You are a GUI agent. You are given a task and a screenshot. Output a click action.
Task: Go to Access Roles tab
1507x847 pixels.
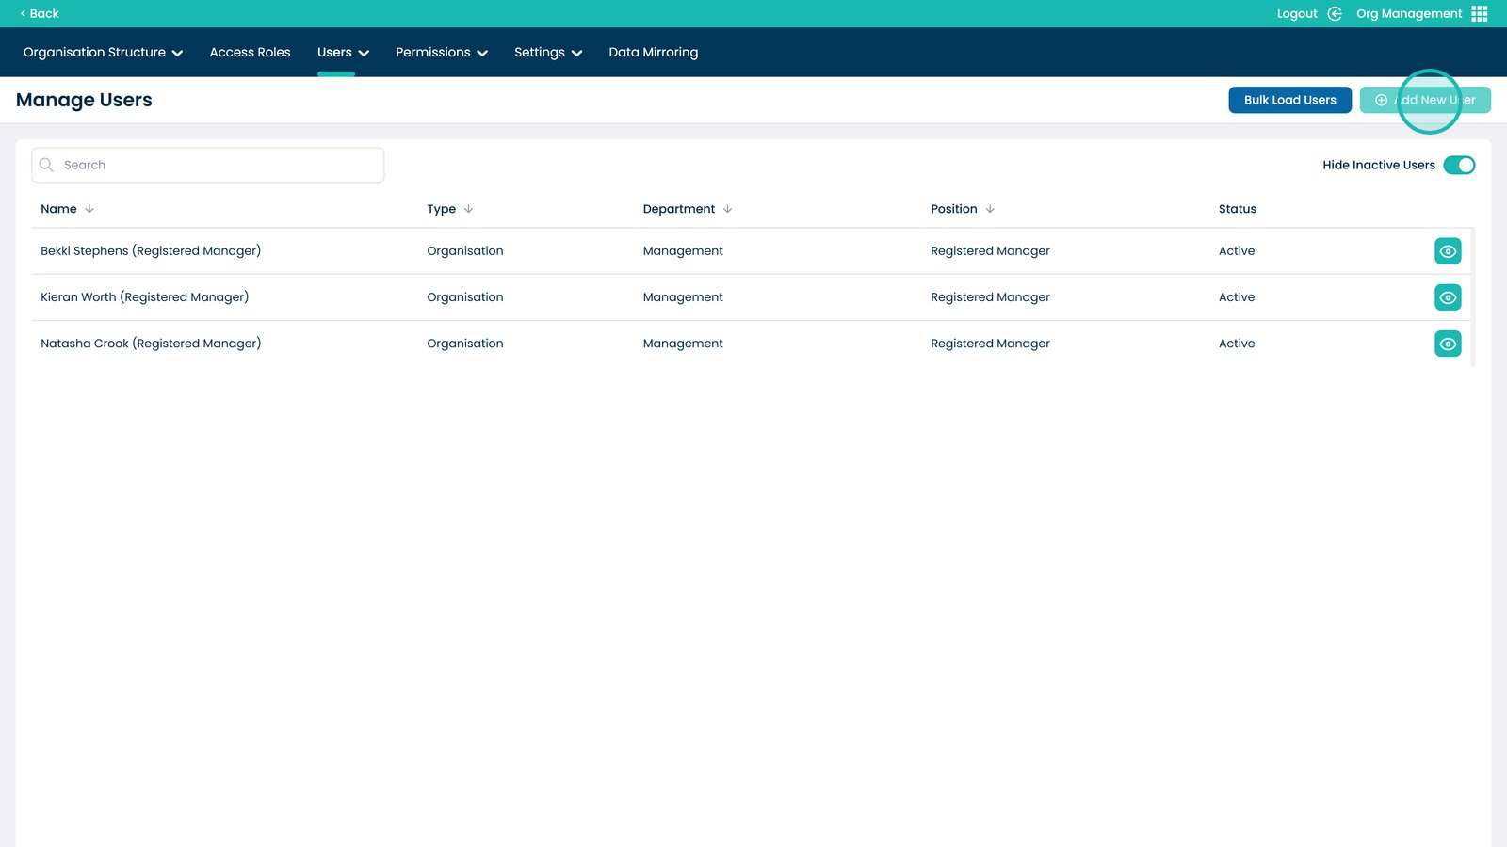(x=250, y=53)
